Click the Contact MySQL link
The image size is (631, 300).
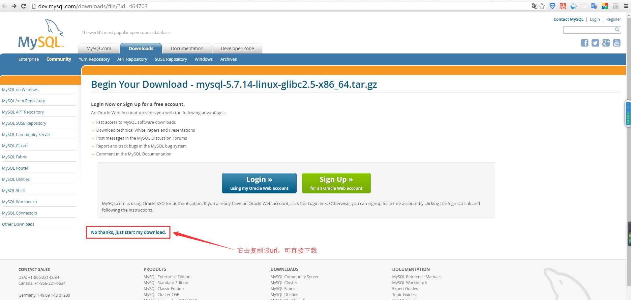point(568,19)
